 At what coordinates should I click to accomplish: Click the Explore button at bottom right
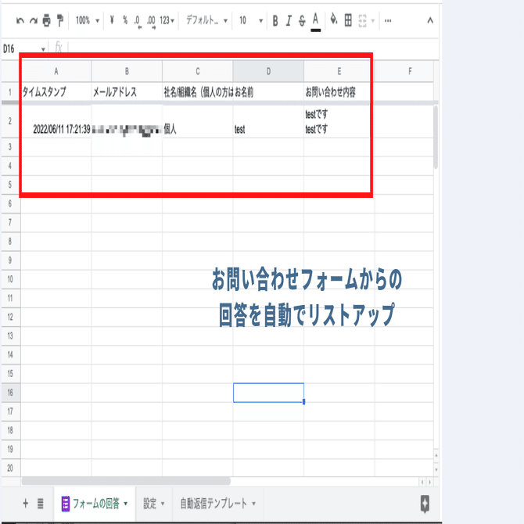pyautogui.click(x=425, y=504)
